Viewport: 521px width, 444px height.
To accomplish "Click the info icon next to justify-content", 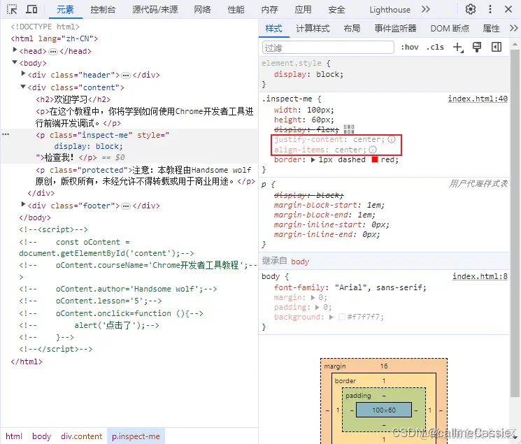I will click(392, 139).
